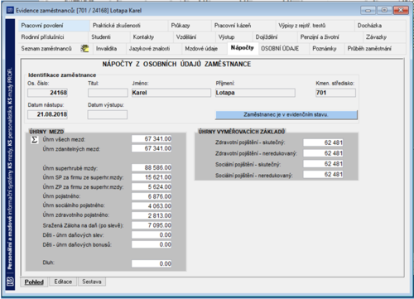414x299 pixels.
Task: Click the Zdravotní pojištění - skutečný value
Action: pyautogui.click(x=323, y=142)
